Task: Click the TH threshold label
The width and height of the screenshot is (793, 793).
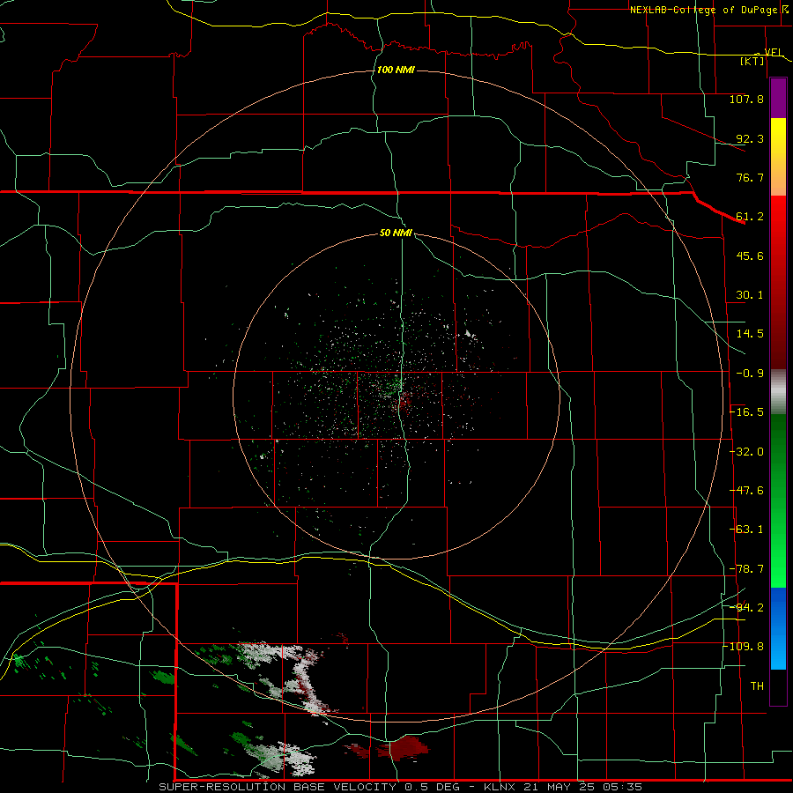Action: (x=757, y=686)
